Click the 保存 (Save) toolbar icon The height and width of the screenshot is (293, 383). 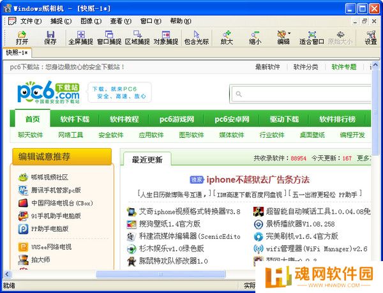[x=50, y=37]
